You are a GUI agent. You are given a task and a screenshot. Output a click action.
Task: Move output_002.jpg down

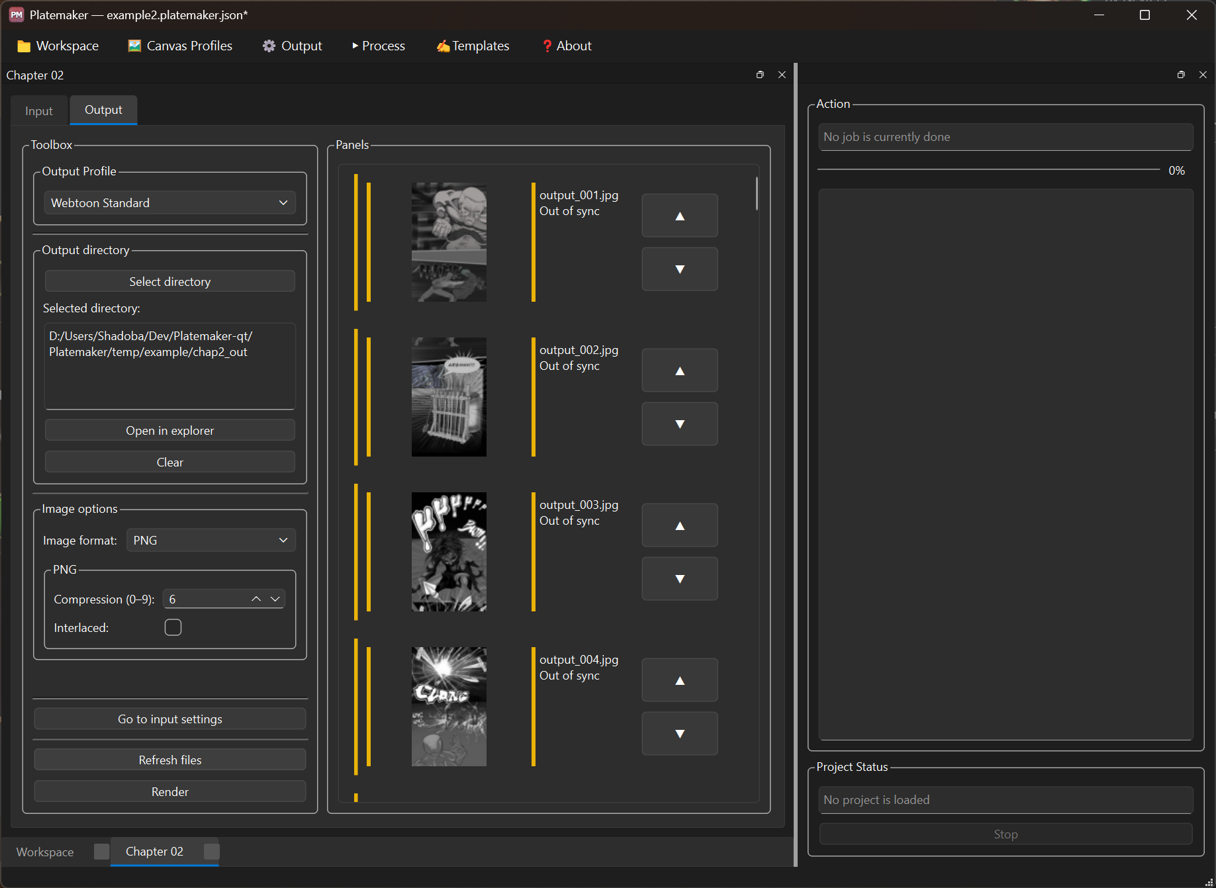(x=680, y=423)
